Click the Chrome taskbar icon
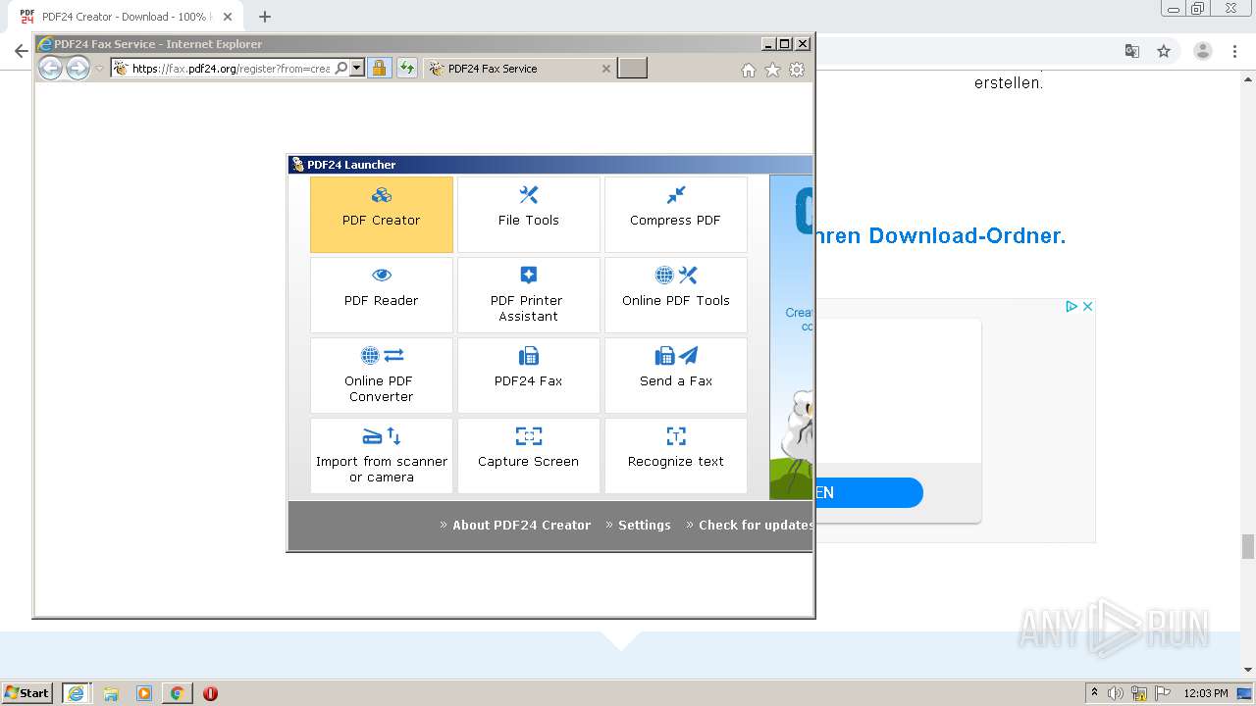 click(177, 693)
